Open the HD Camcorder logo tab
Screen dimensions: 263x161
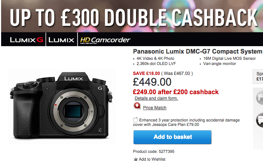105,40
